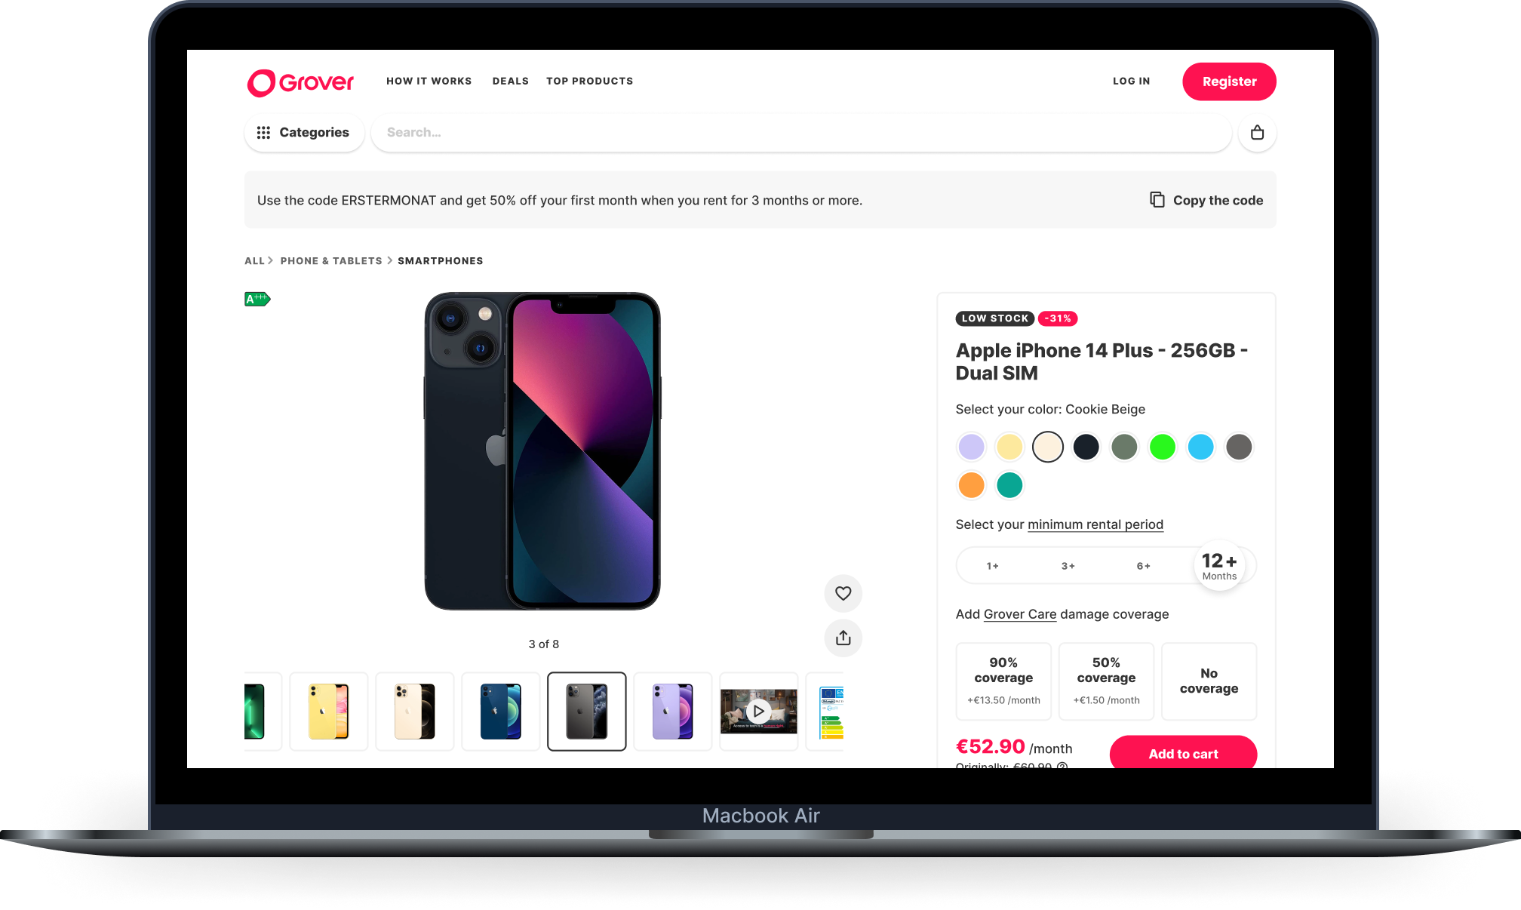Click the wishlist heart icon
1521x910 pixels.
843,592
